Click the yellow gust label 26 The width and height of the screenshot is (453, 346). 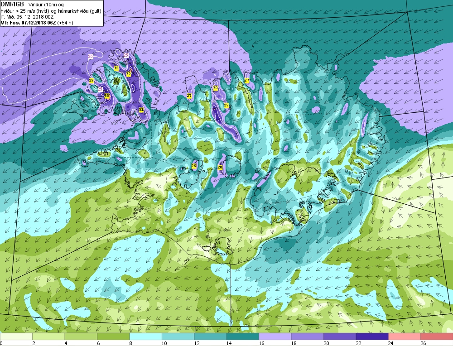[x=193, y=166]
